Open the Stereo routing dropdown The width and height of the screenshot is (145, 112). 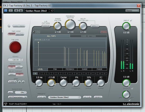coord(132,11)
